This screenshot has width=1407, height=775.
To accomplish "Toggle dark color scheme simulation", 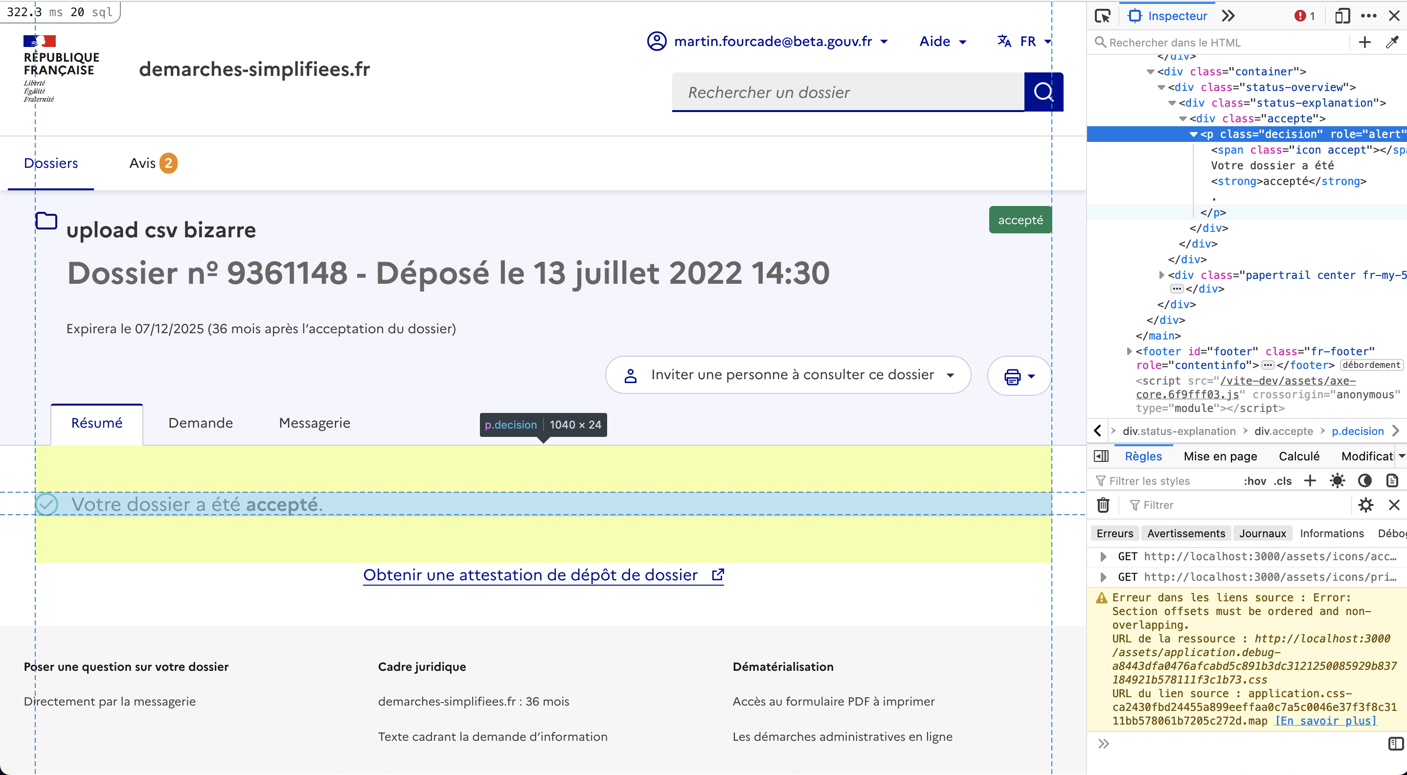I will [x=1365, y=480].
